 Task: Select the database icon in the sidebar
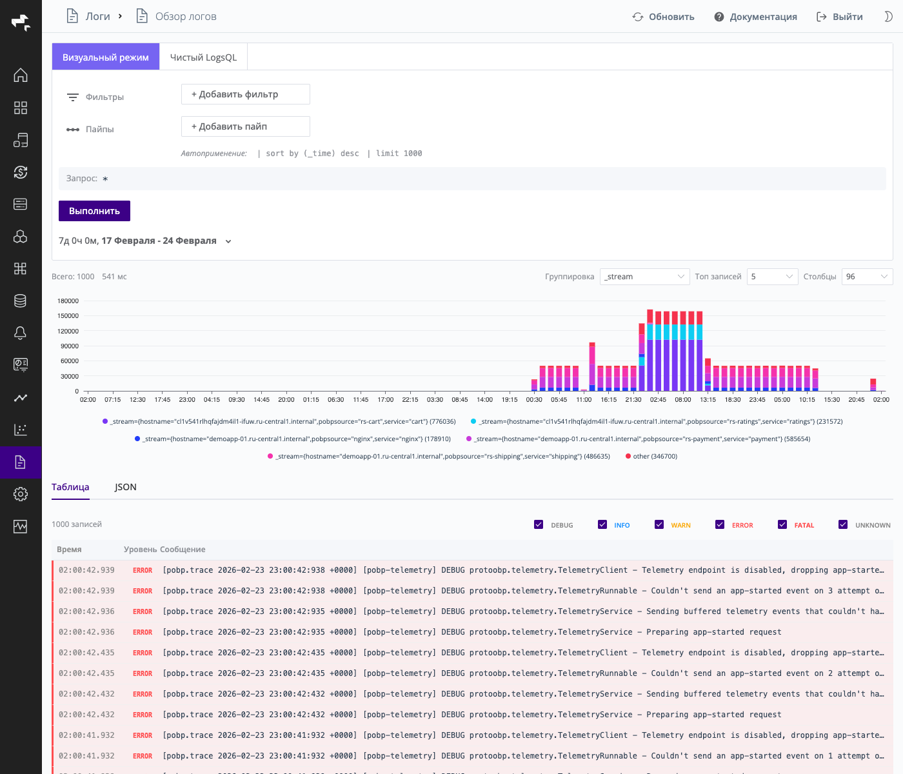pyautogui.click(x=21, y=301)
